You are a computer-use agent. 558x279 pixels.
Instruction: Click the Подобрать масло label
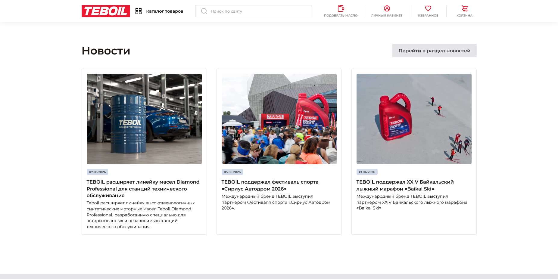[341, 15]
